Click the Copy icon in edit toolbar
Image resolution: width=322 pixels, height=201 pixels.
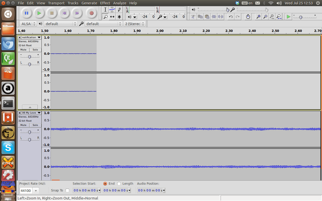[200, 17]
